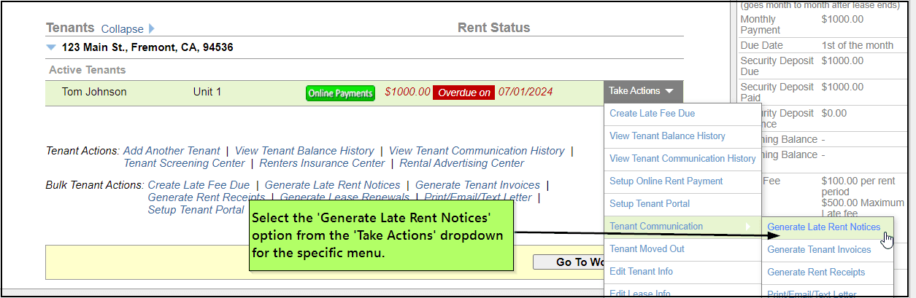Viewport: 916px width, 298px height.
Task: Expand the Tenant Communication submenu
Action: [656, 227]
